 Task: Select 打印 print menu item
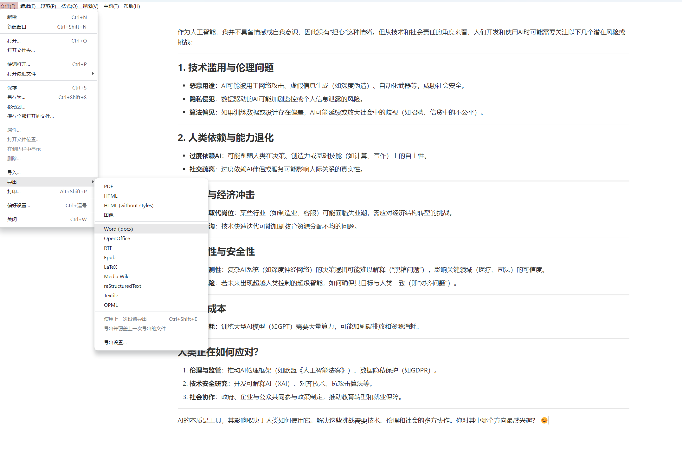pyautogui.click(x=14, y=191)
